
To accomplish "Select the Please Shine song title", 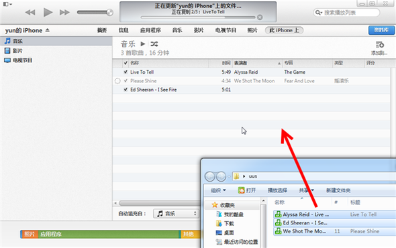I will [144, 81].
